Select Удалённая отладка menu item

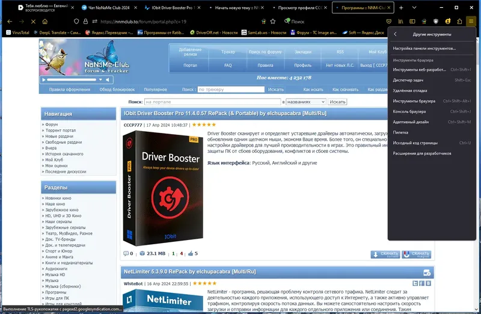point(432,91)
